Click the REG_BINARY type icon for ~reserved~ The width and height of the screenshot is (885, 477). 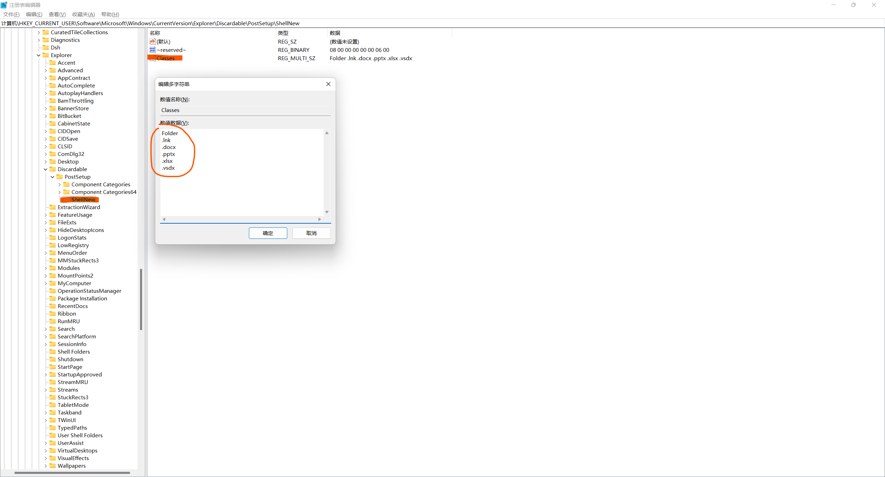tap(152, 50)
